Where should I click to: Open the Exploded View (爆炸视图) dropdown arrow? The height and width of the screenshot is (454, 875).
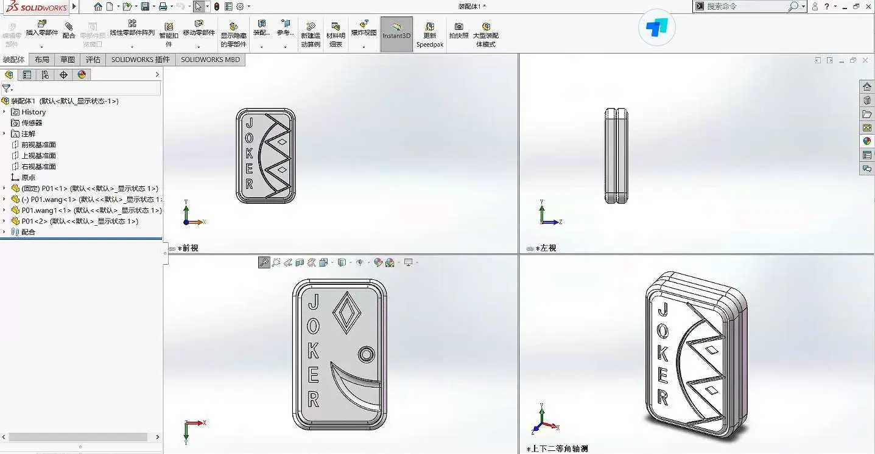(x=364, y=47)
